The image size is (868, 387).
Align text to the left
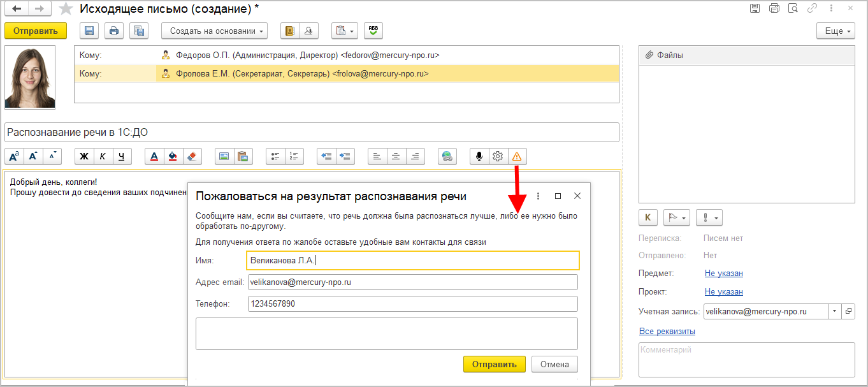pyautogui.click(x=377, y=156)
